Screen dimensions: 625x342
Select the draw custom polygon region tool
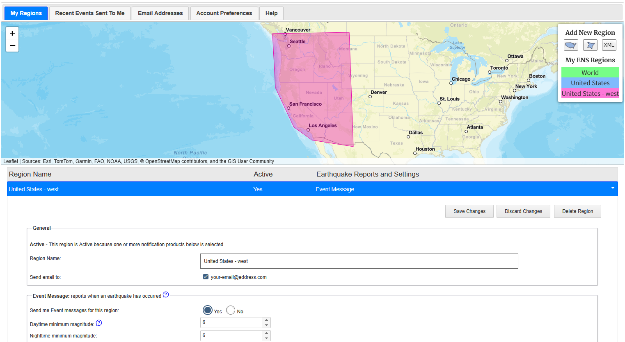tap(590, 45)
